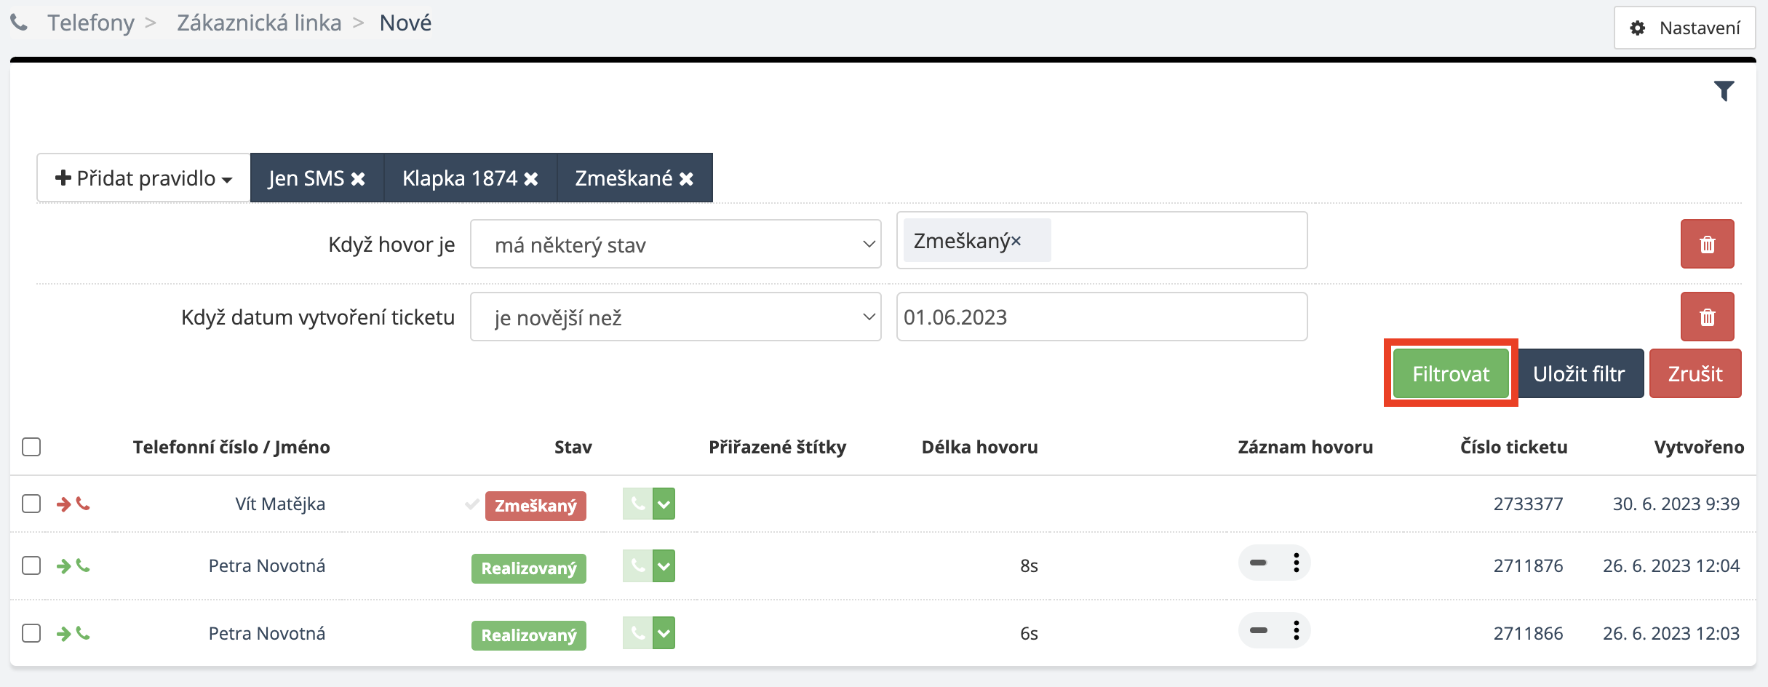Go to Zákaznická linka breadcrumb

pos(259,23)
